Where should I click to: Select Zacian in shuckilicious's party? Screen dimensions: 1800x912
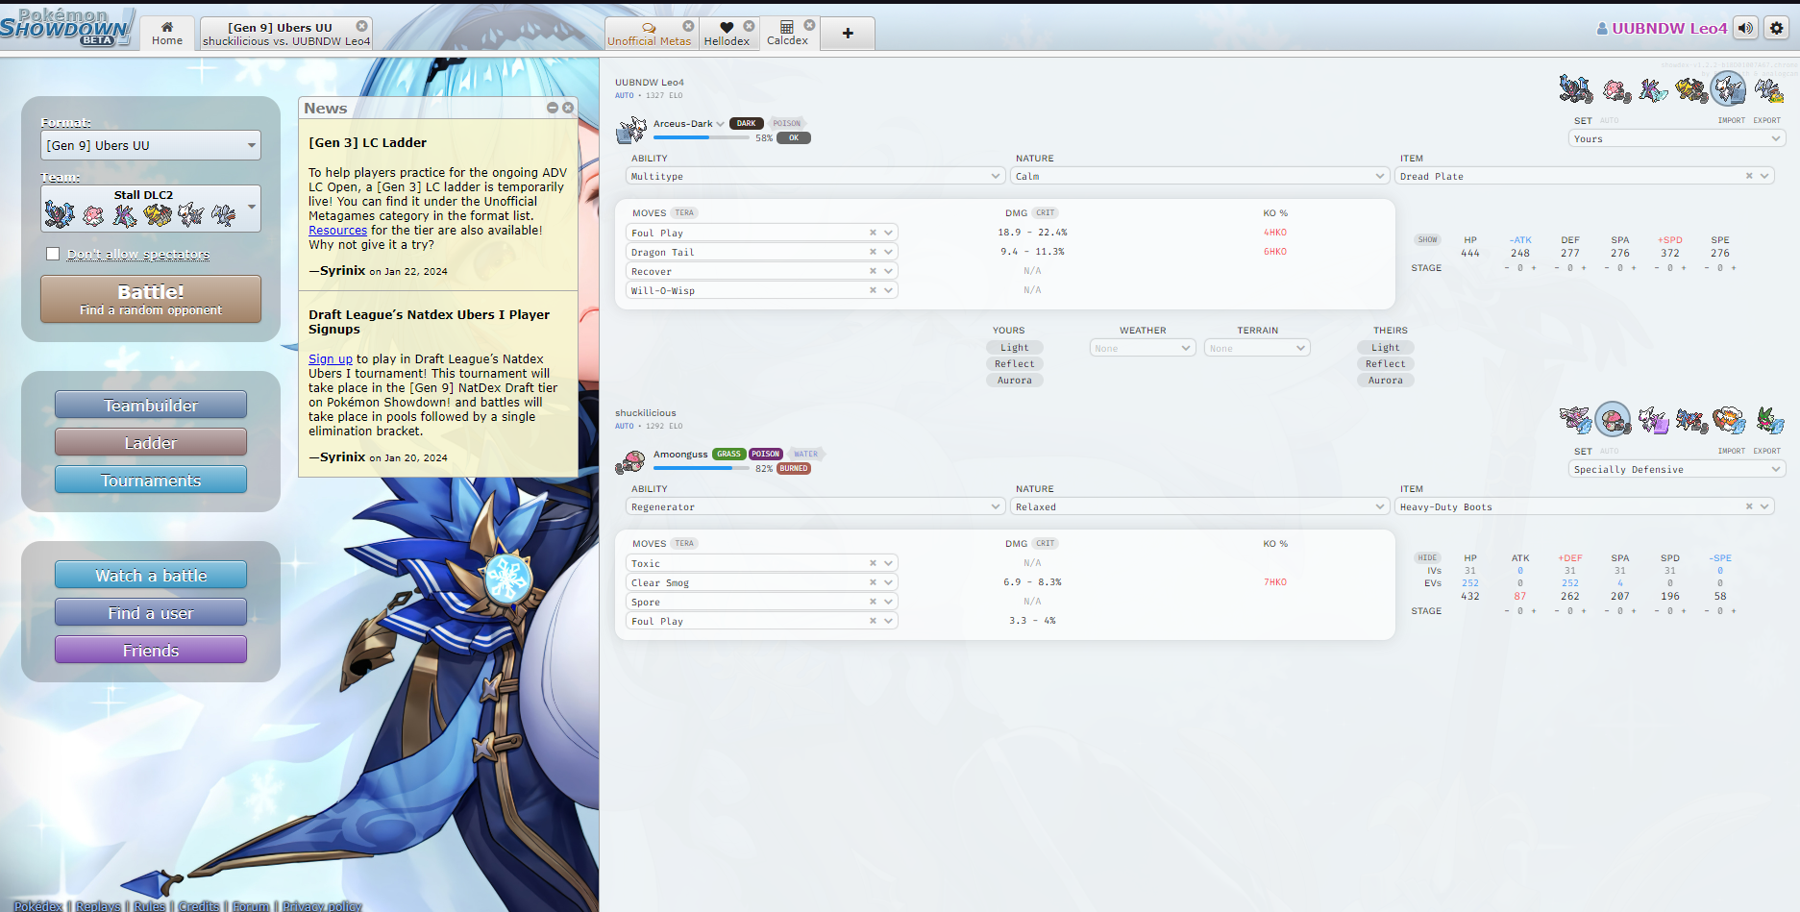[1691, 419]
